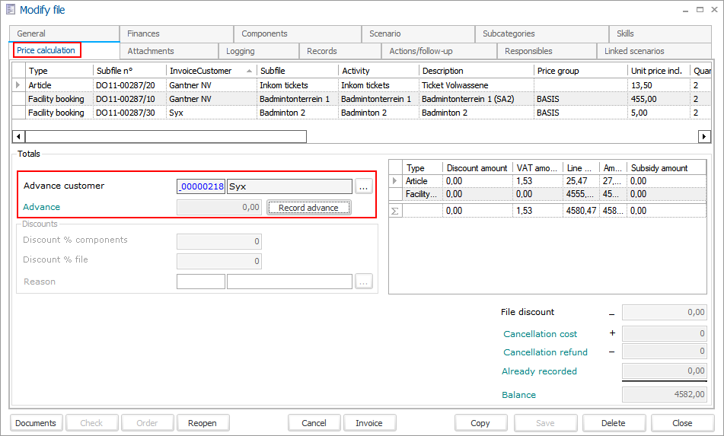This screenshot has width=724, height=436.
Task: Click the Documents button
Action: [36, 423]
